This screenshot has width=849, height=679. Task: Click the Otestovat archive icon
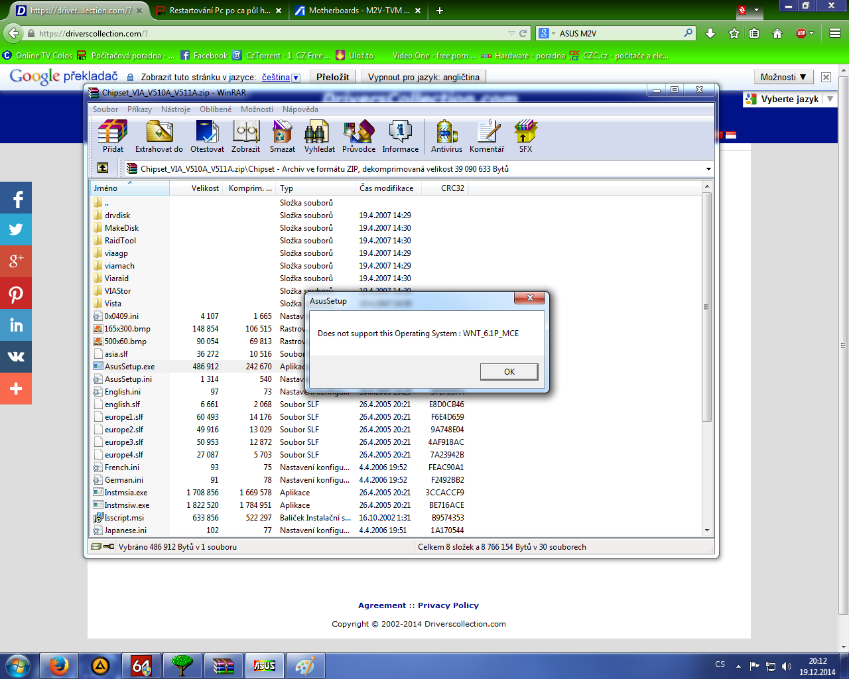click(x=207, y=137)
